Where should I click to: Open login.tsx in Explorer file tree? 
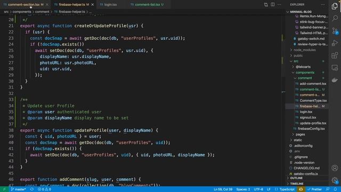tap(306, 111)
